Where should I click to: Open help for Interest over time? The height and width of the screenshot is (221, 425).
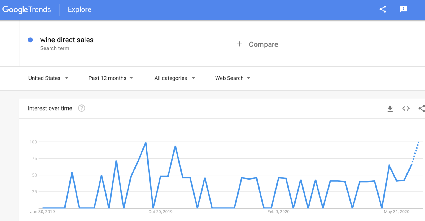pyautogui.click(x=81, y=108)
